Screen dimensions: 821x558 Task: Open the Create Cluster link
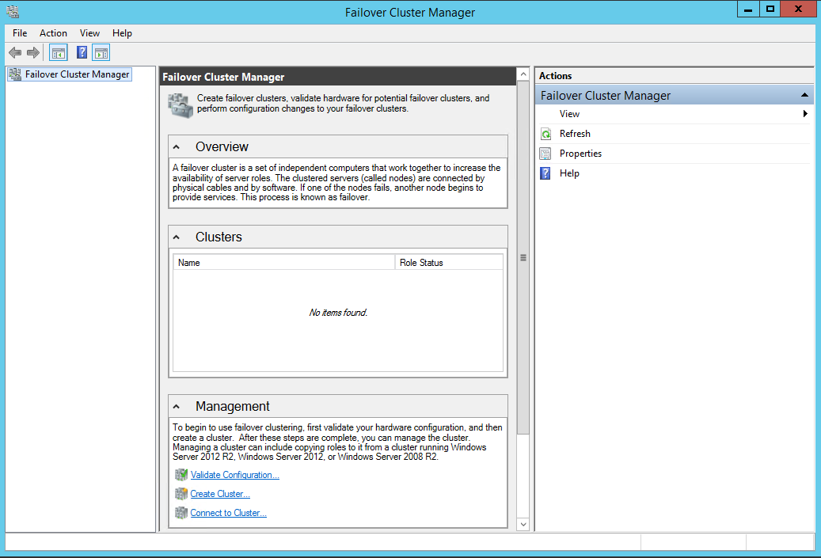click(220, 494)
